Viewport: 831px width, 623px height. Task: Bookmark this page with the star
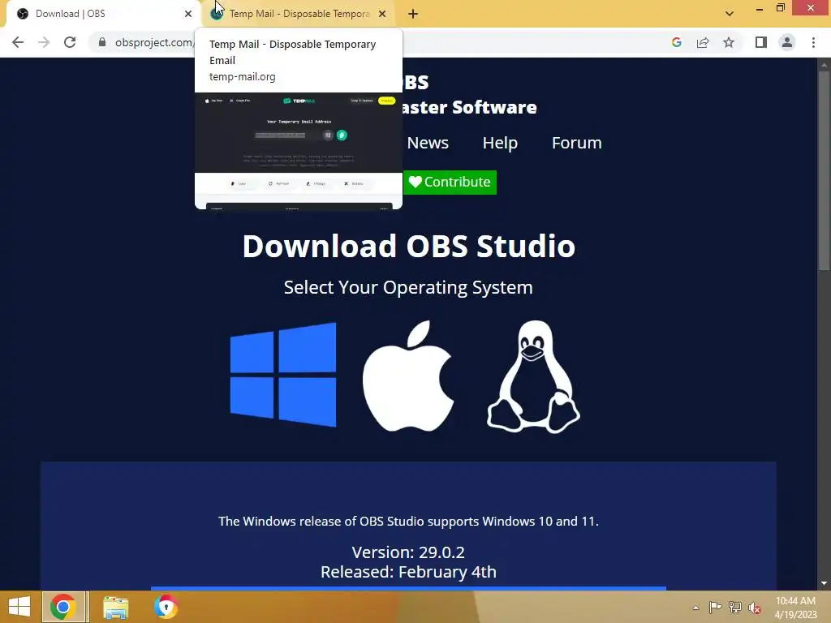coord(729,42)
